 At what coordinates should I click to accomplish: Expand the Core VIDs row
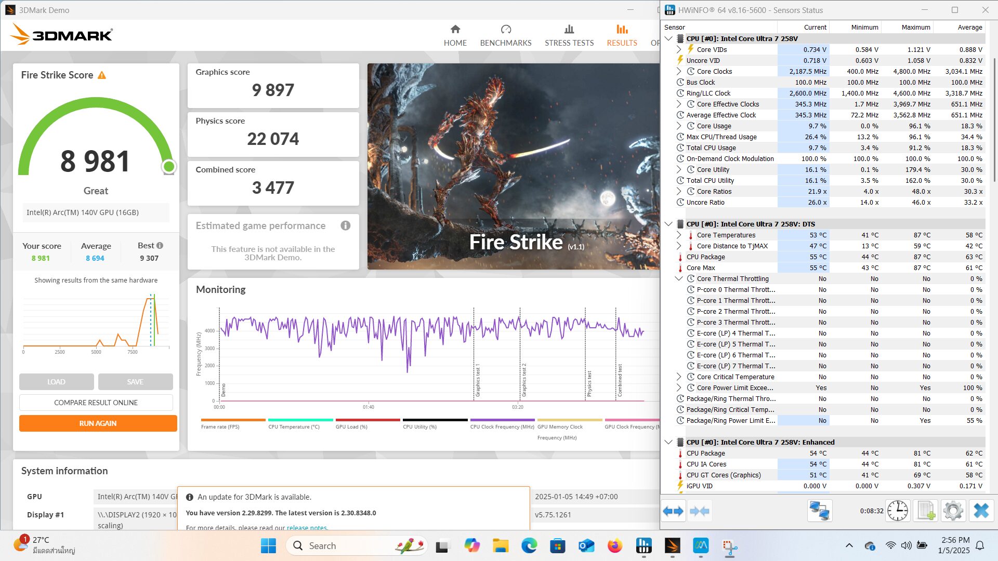pos(679,49)
